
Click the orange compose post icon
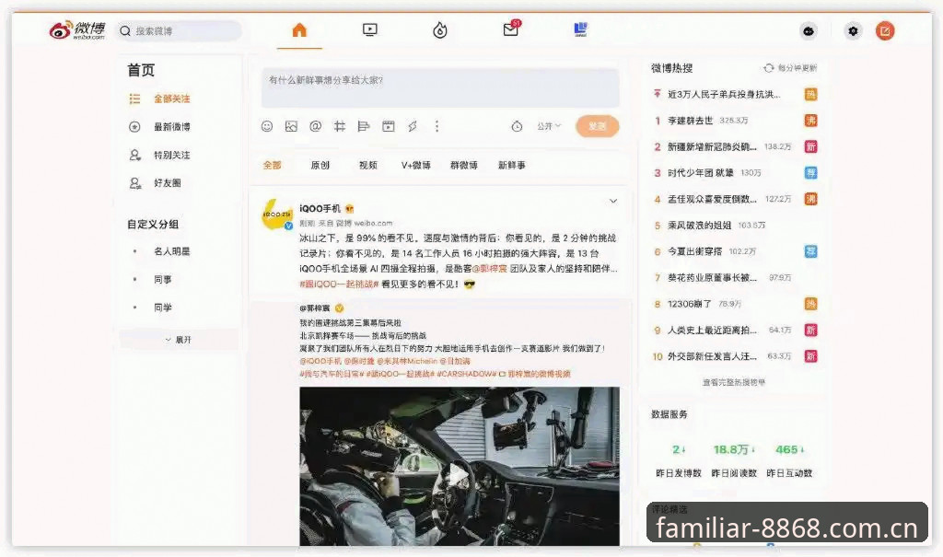pyautogui.click(x=885, y=30)
